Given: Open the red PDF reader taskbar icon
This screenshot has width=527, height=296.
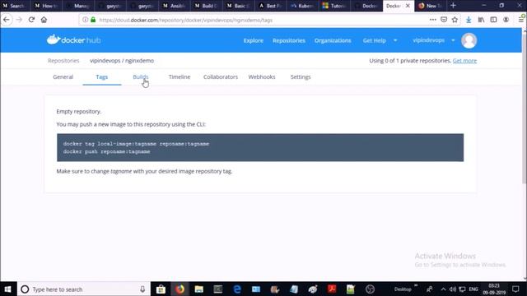Looking at the screenshot, I should click(x=332, y=289).
